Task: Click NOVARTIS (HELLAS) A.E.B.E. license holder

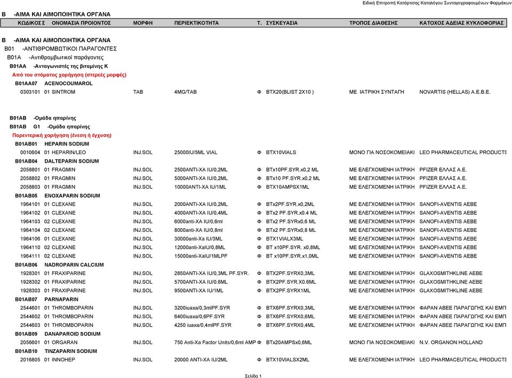Action: (455, 92)
